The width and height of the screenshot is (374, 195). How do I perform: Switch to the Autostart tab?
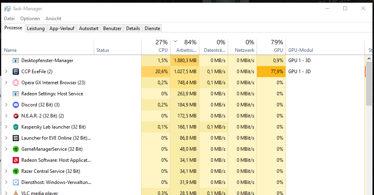point(89,28)
